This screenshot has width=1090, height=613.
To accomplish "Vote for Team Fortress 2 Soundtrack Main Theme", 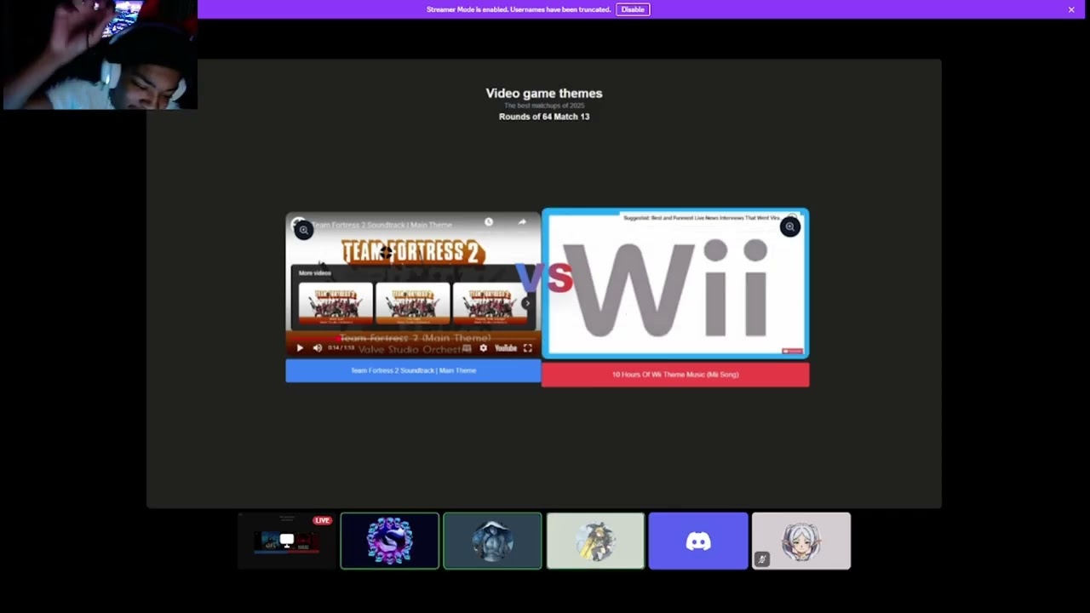I will tap(413, 370).
